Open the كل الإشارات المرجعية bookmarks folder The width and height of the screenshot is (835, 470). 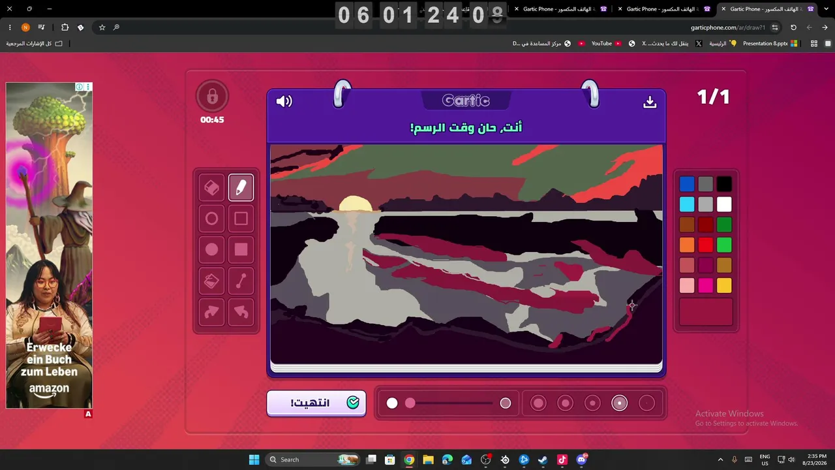click(35, 44)
